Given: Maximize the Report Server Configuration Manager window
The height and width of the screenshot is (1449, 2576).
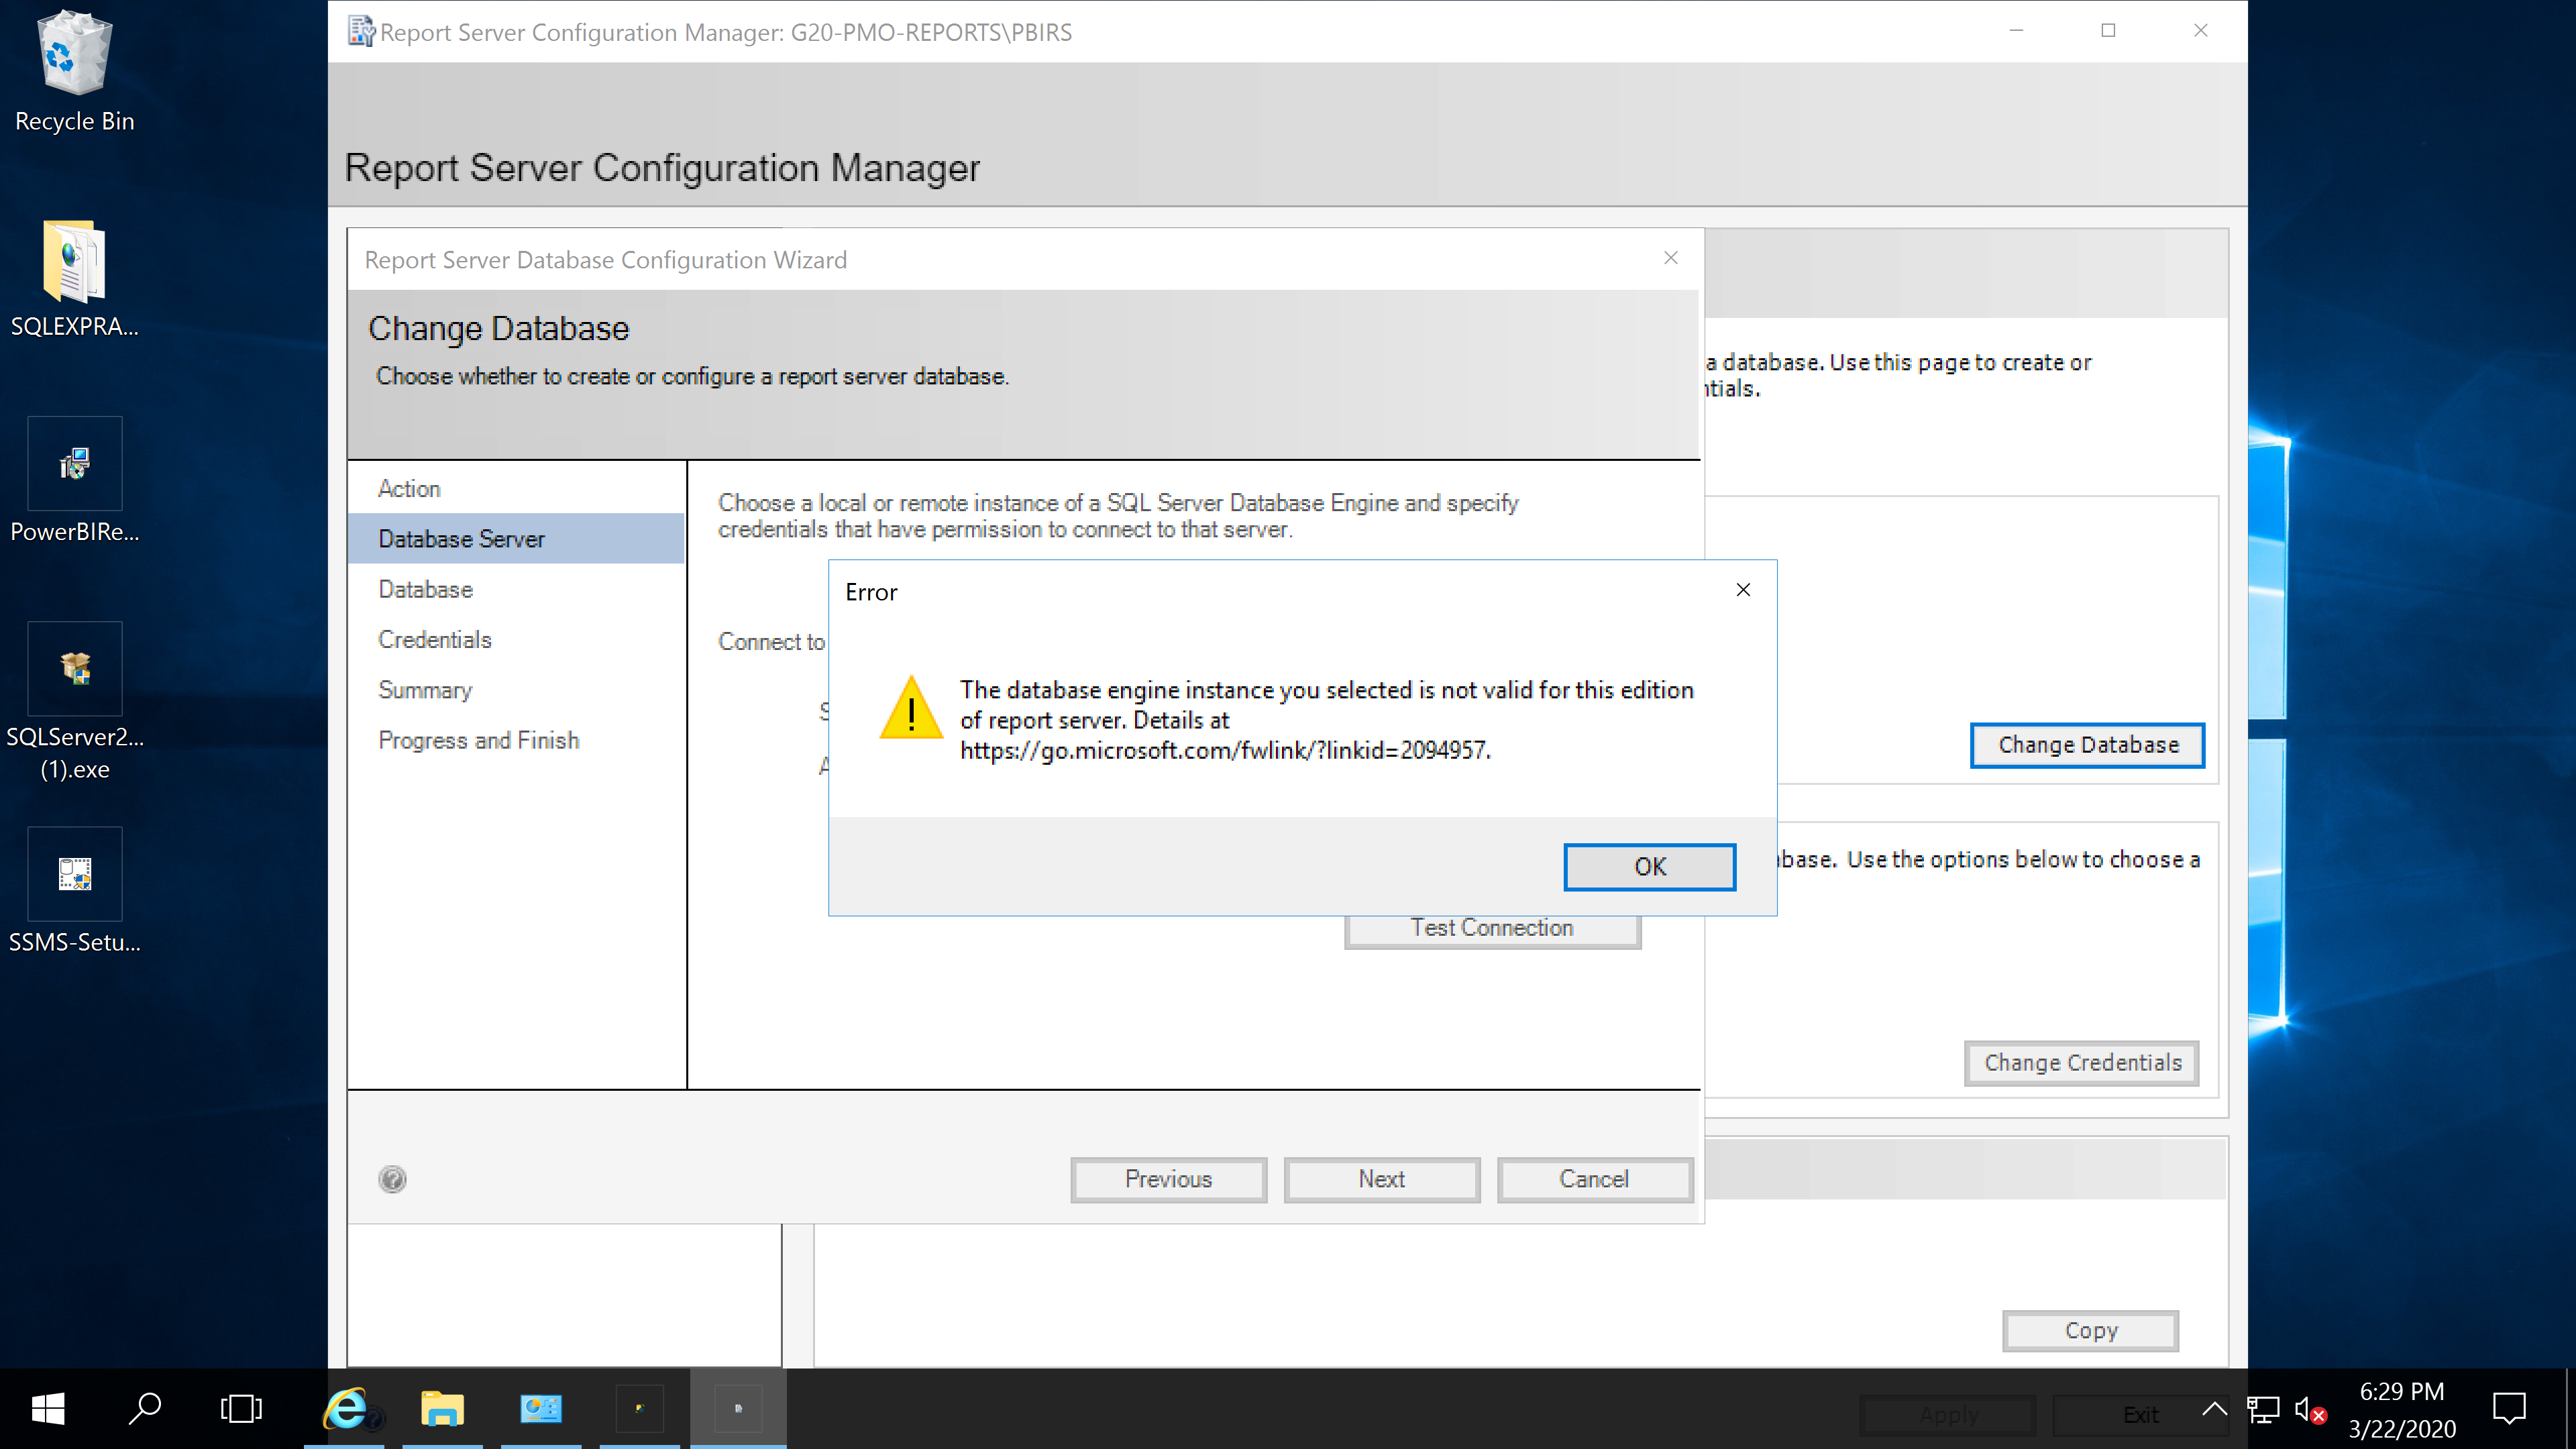Looking at the screenshot, I should [2108, 31].
